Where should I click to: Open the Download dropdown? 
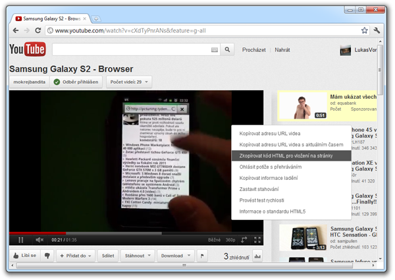[x=176, y=256]
